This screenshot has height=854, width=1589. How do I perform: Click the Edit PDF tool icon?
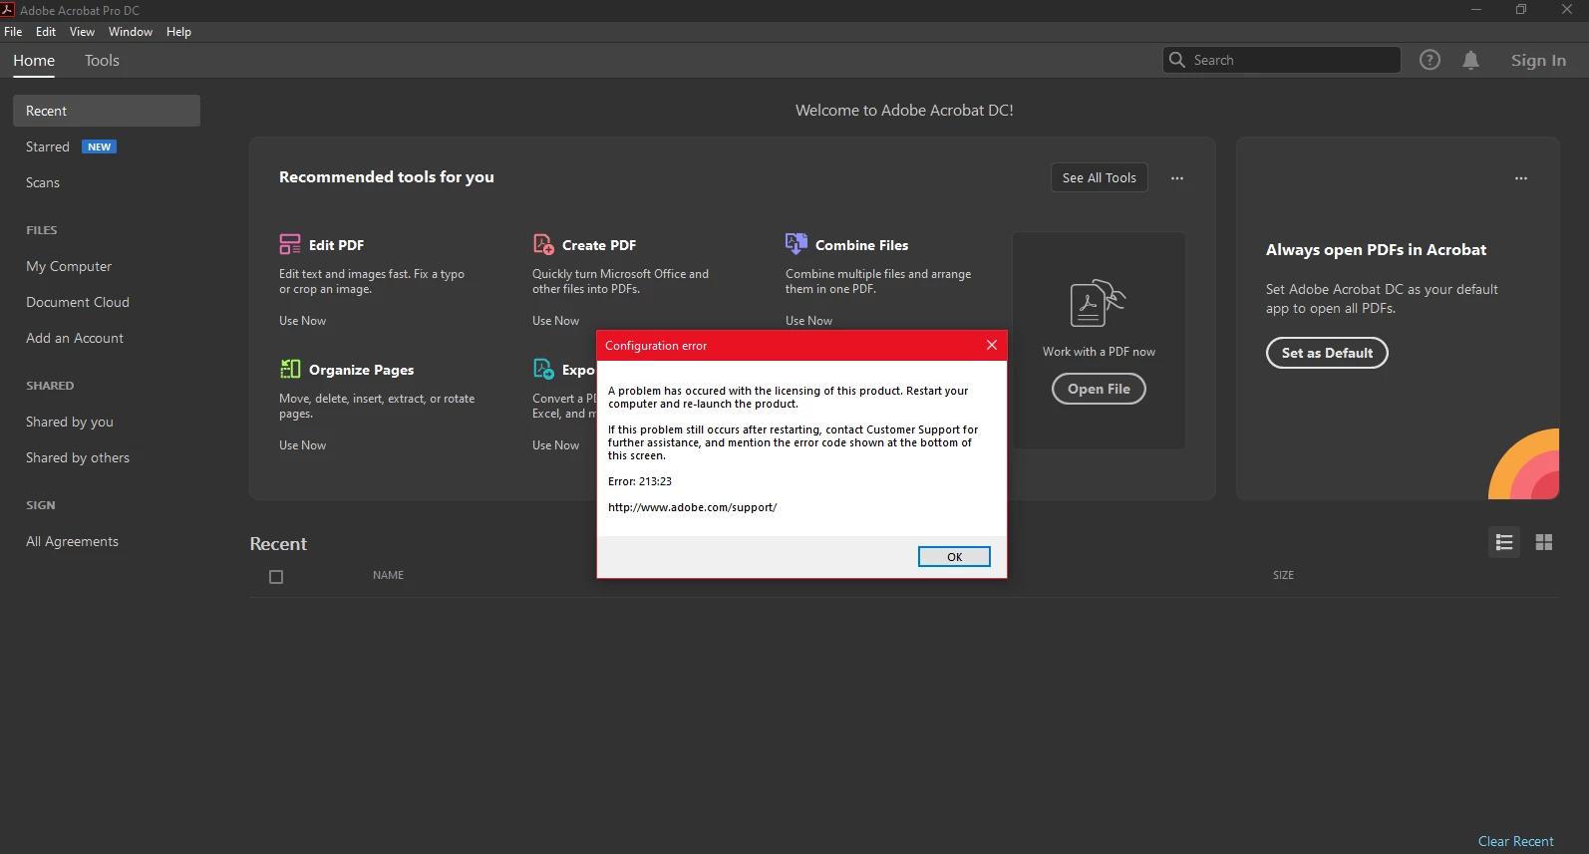[x=290, y=244]
